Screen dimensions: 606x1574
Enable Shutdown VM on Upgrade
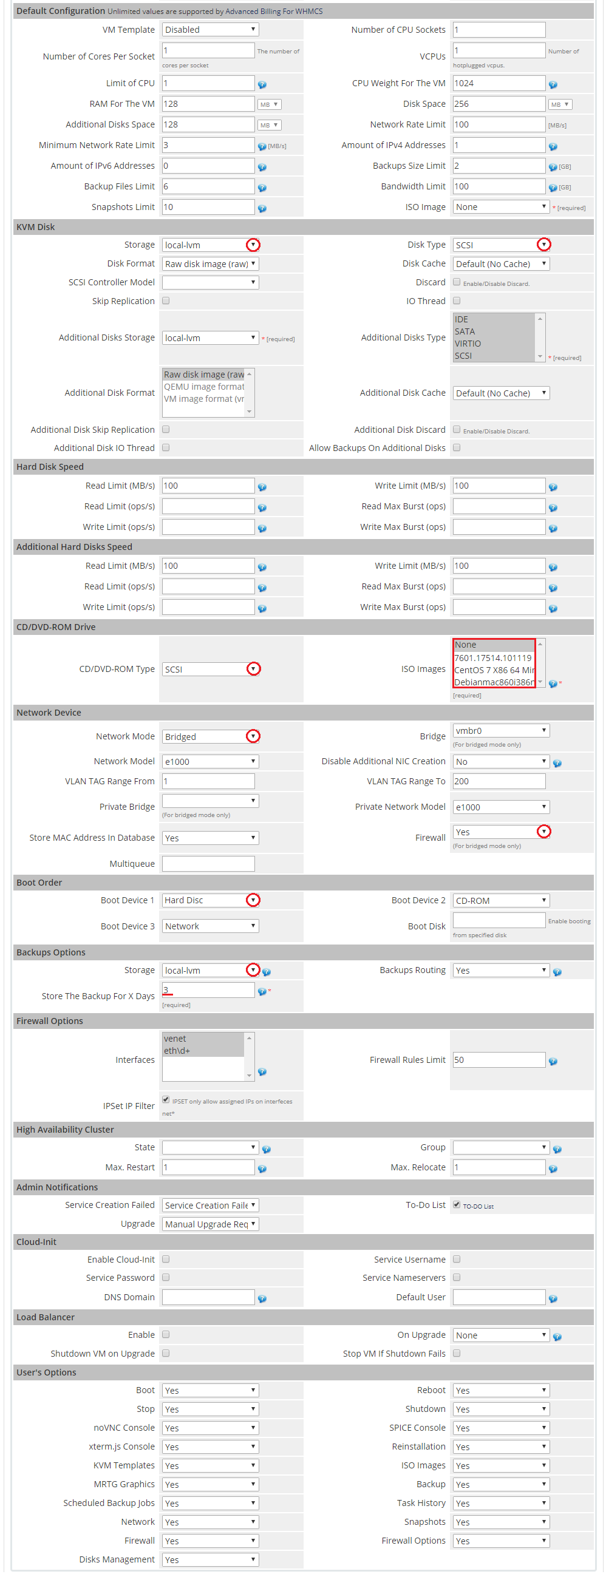[x=166, y=1354]
